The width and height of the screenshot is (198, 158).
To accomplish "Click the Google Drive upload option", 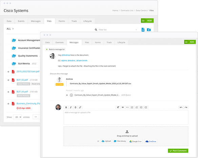I will 135,141.
